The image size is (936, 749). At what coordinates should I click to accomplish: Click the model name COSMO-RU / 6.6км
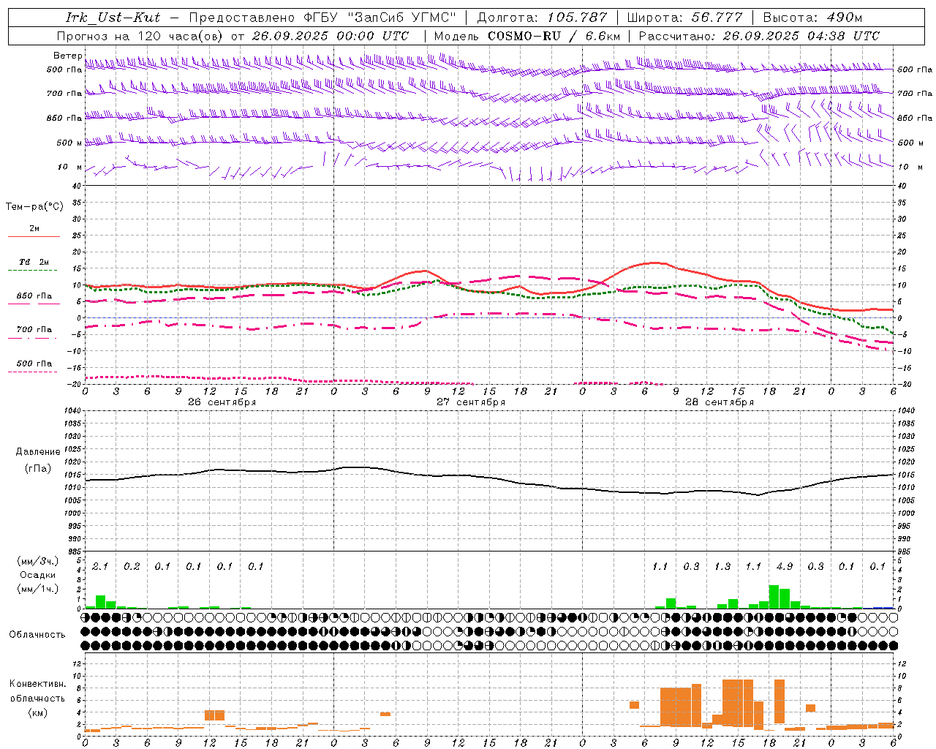[554, 36]
